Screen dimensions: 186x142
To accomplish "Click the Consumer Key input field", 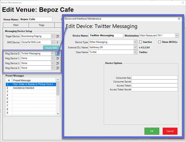I will 154,78.
